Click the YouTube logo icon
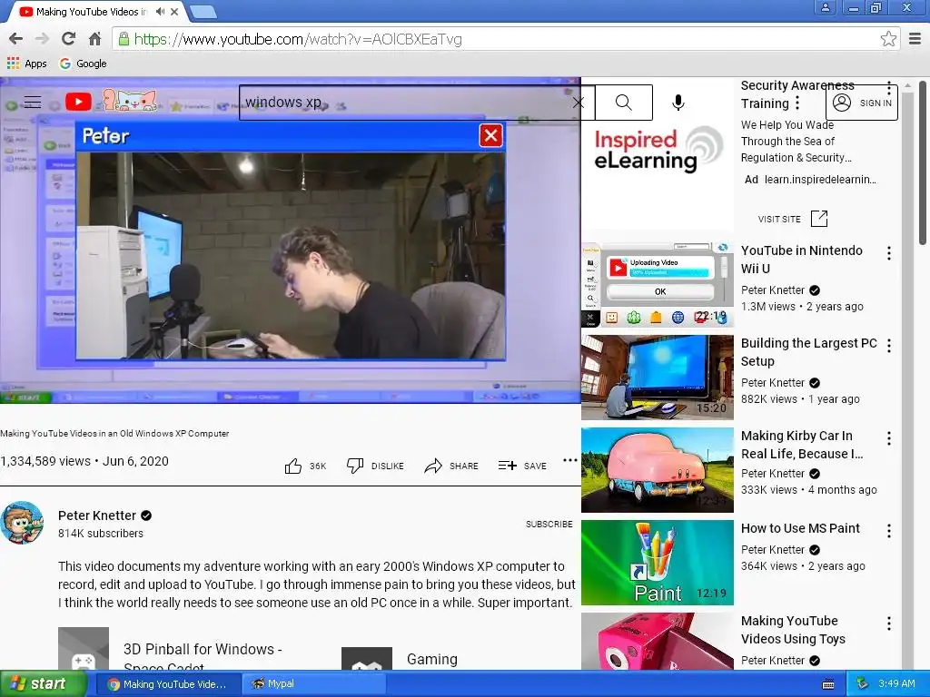 tap(78, 102)
